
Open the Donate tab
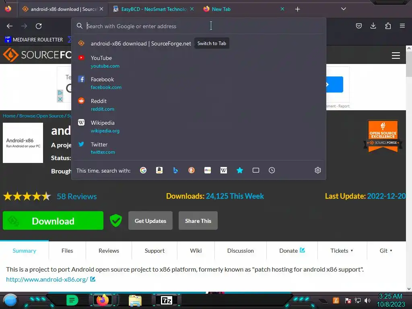(292, 251)
